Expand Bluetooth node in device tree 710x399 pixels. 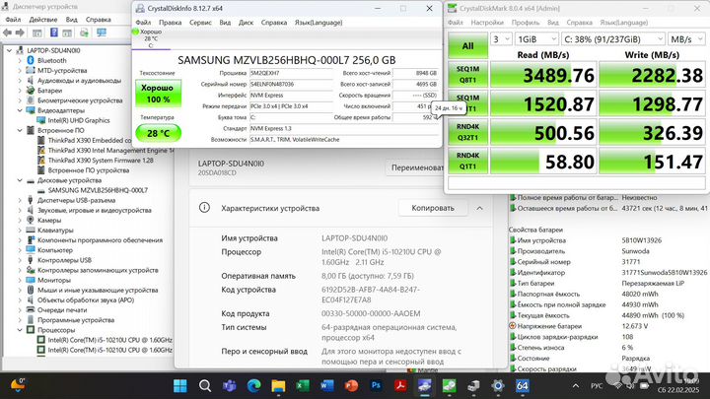click(x=20, y=60)
